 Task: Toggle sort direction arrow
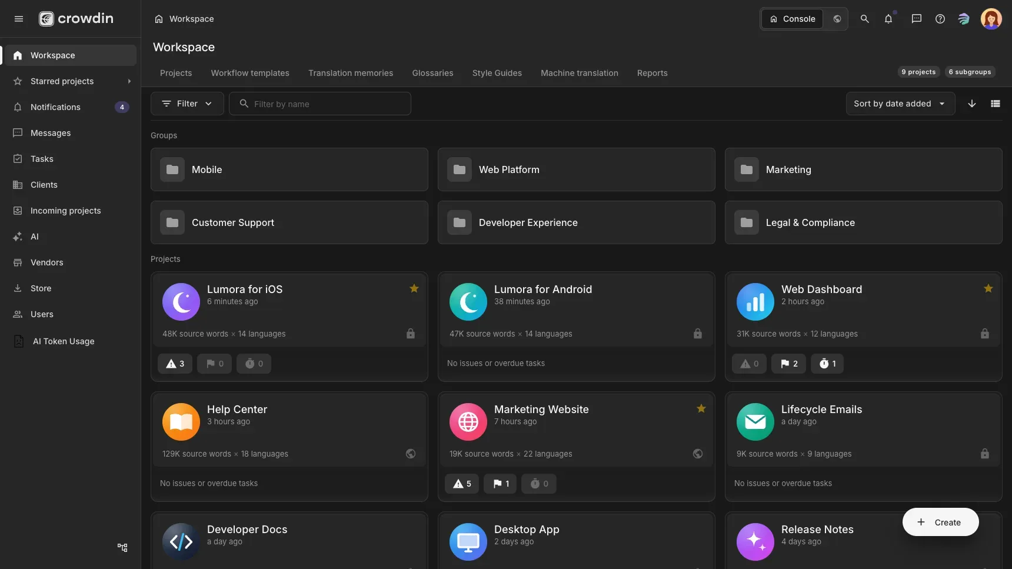(x=972, y=104)
